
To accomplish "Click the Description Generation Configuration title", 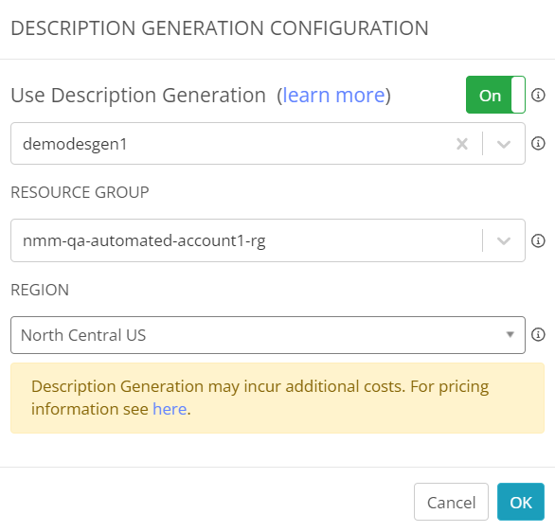I will click(x=220, y=28).
